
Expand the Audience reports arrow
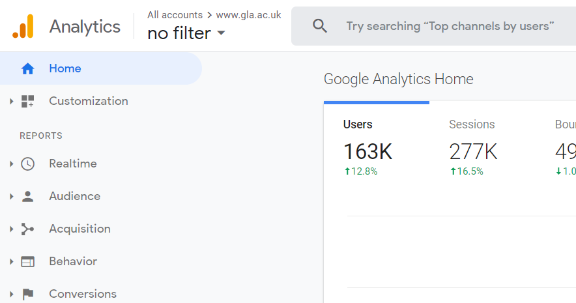tap(11, 197)
